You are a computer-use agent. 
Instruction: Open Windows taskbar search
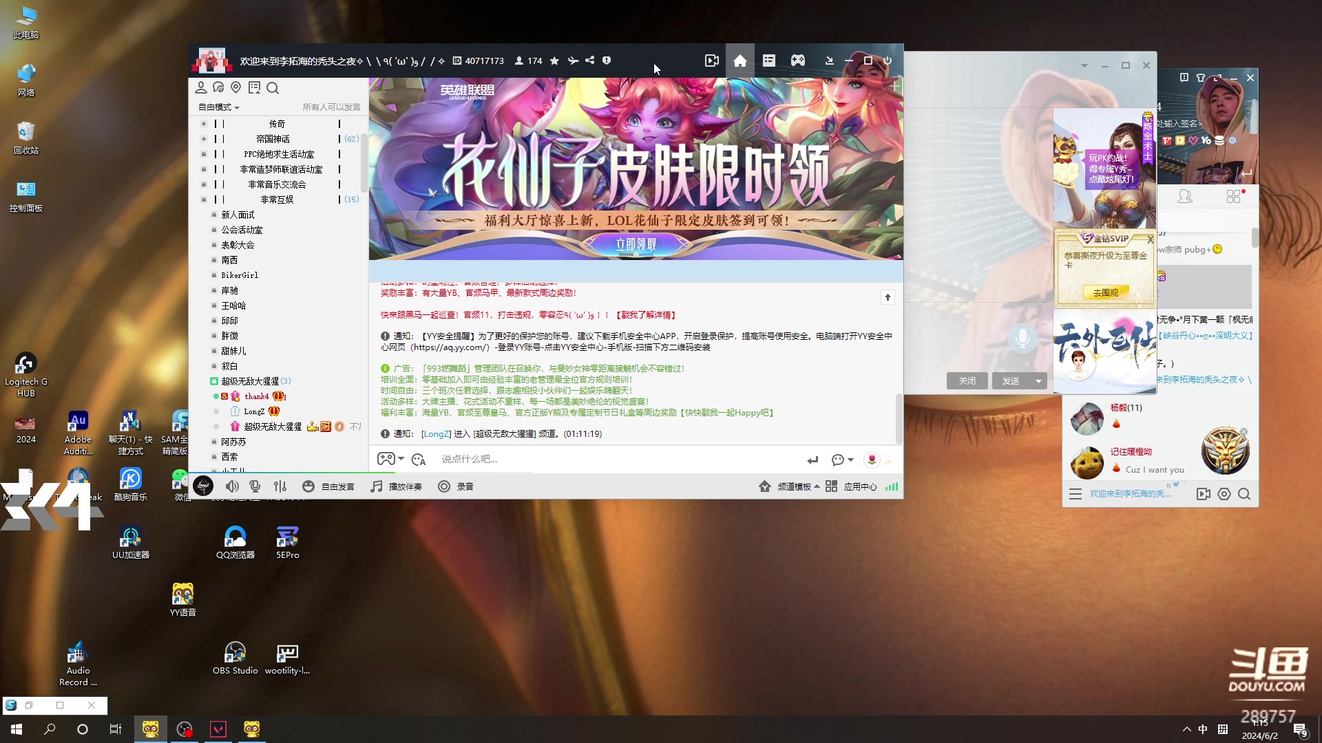tap(50, 729)
